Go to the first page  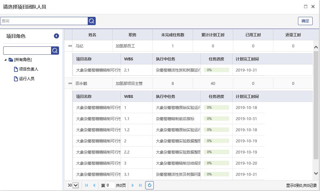point(86,185)
